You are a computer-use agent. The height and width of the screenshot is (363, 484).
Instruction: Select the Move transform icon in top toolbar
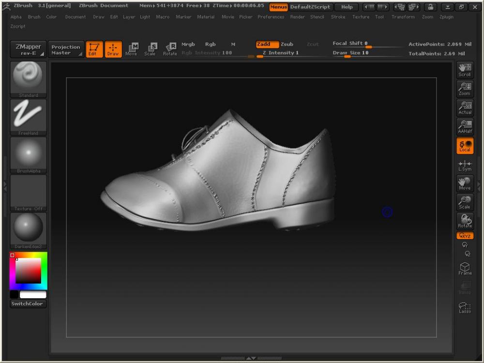click(131, 49)
